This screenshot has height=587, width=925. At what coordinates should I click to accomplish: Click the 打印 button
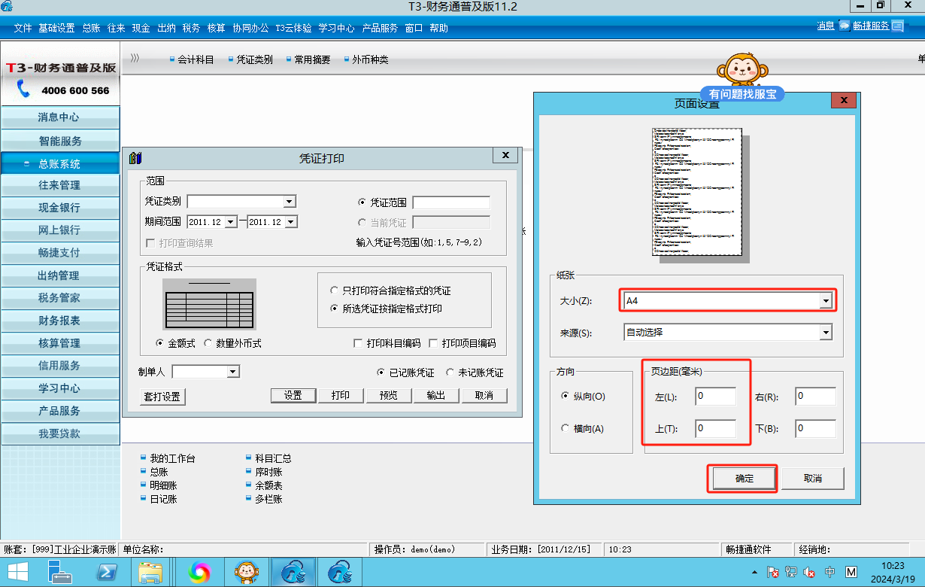pos(341,396)
